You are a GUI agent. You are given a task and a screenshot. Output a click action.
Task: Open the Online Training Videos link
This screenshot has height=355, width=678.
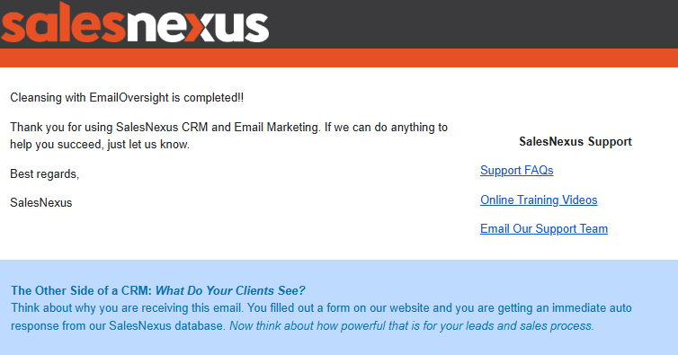[x=539, y=200]
